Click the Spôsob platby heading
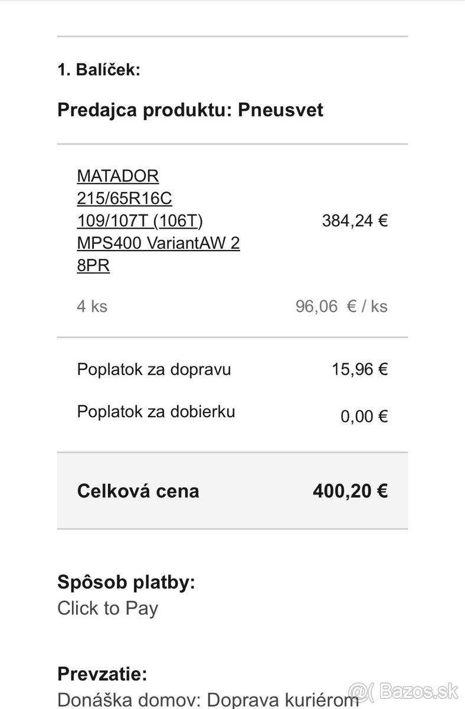465x709 pixels. (x=126, y=582)
